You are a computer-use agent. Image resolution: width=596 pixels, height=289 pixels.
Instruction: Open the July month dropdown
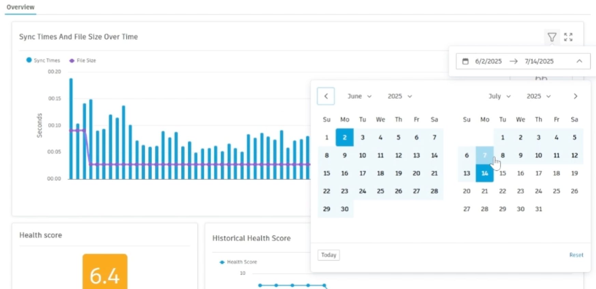[499, 96]
